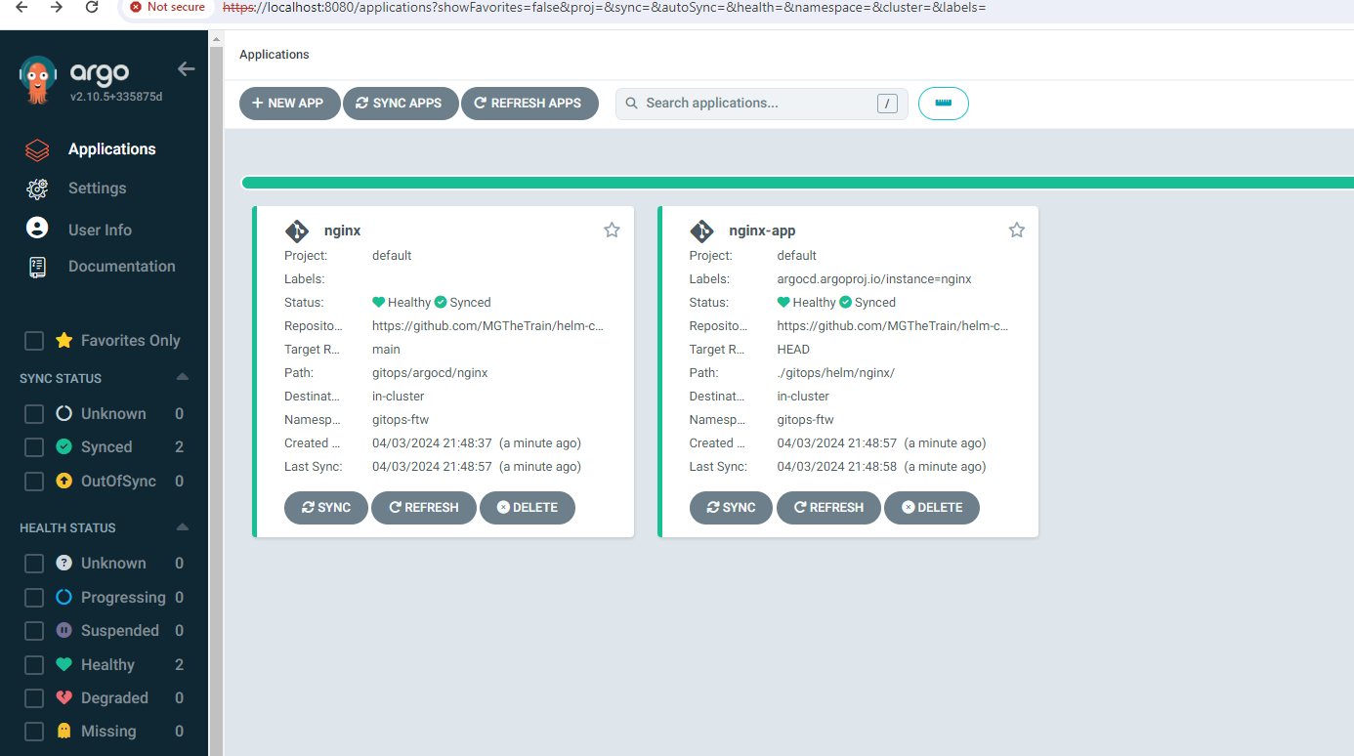Delete the nginx-app application
The height and width of the screenshot is (756, 1354).
pos(932,508)
